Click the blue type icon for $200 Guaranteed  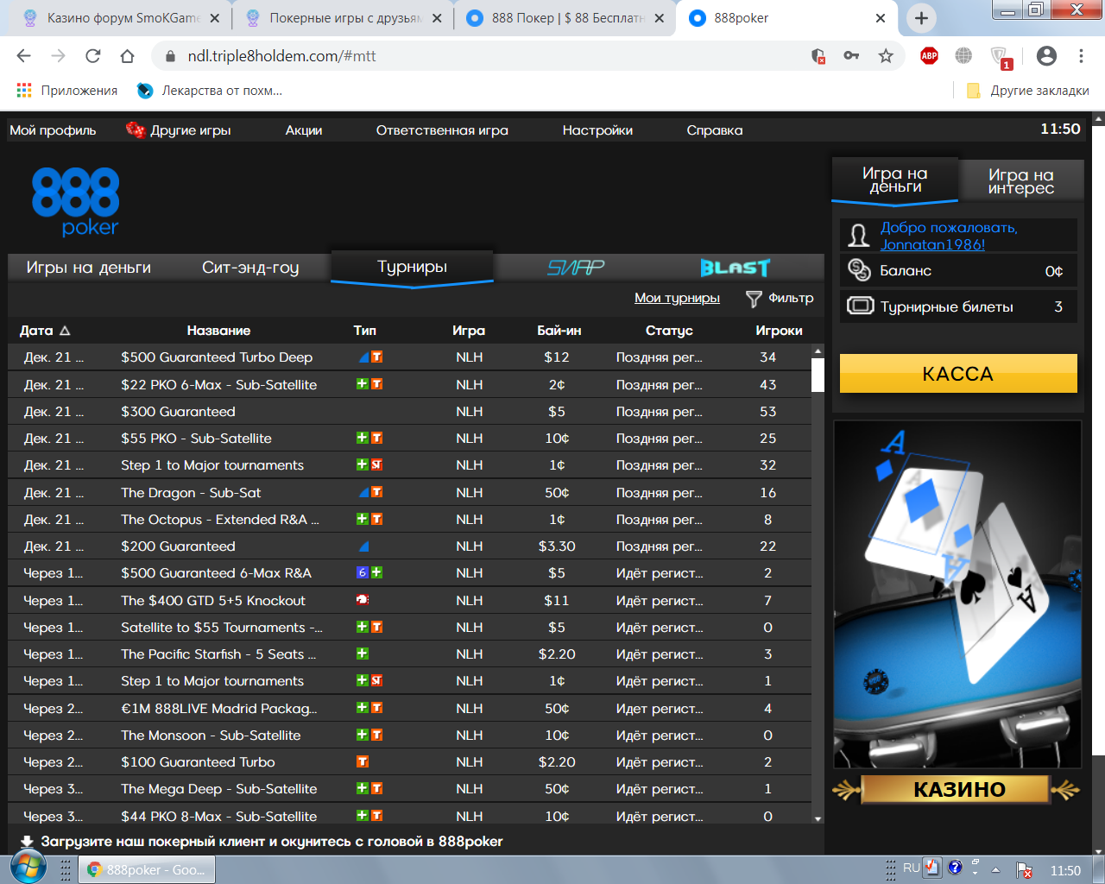363,546
